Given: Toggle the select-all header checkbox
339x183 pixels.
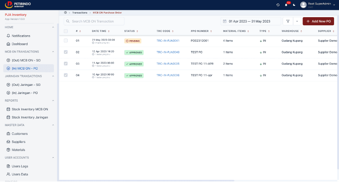Looking at the screenshot, I should pyautogui.click(x=66, y=31).
